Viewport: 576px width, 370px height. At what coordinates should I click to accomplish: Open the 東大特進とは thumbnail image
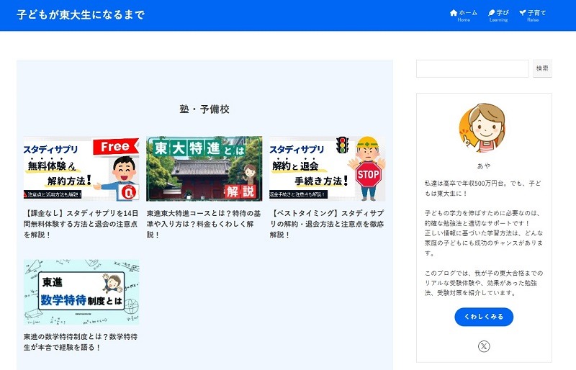[x=204, y=168]
